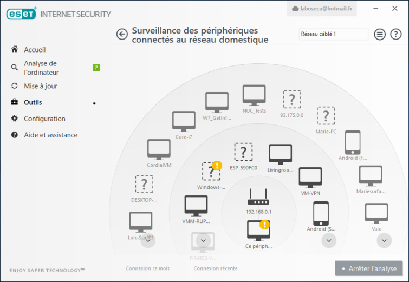The width and height of the screenshot is (409, 282).
Task: Go back using the arrow icon
Action: [122, 34]
